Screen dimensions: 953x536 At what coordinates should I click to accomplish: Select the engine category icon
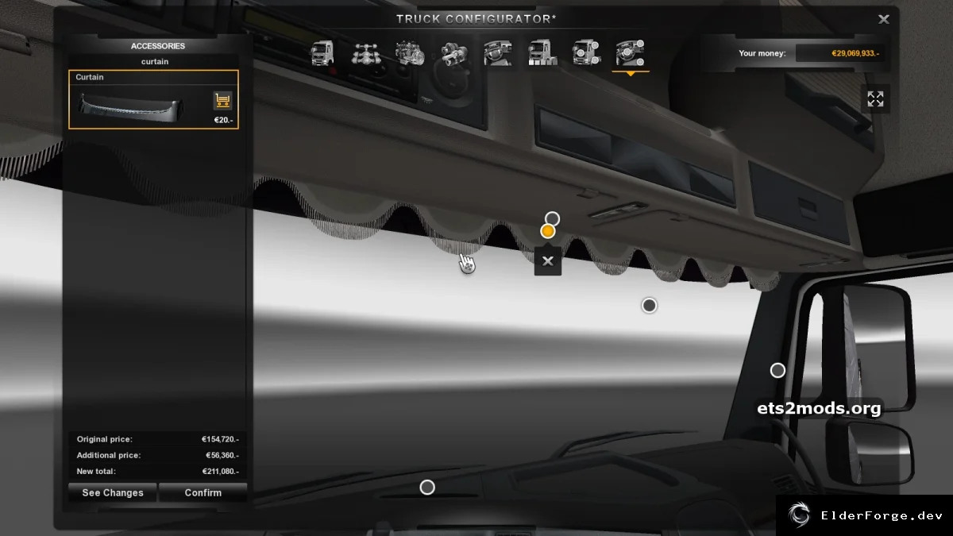pos(410,52)
